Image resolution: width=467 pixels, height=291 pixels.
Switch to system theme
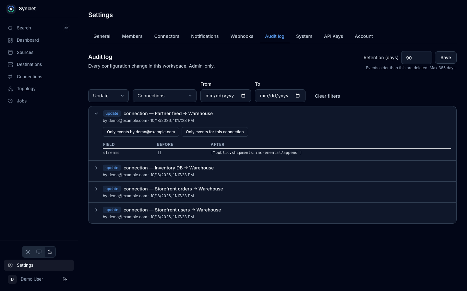click(39, 252)
